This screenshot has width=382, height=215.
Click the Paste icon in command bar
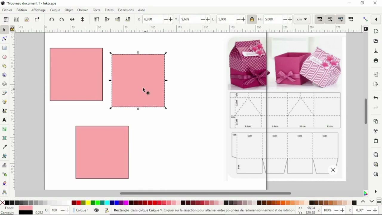tap(376, 141)
